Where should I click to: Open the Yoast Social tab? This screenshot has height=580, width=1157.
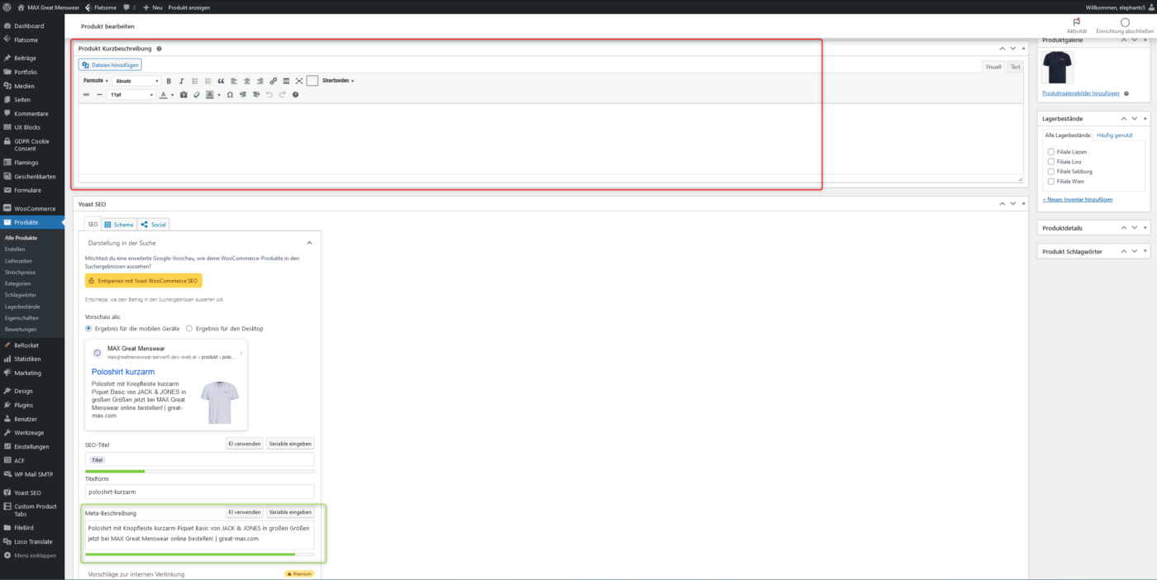pyautogui.click(x=154, y=225)
